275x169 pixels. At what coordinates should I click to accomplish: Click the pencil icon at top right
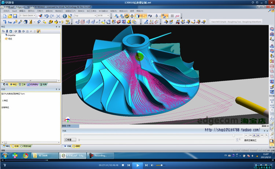tap(269, 11)
